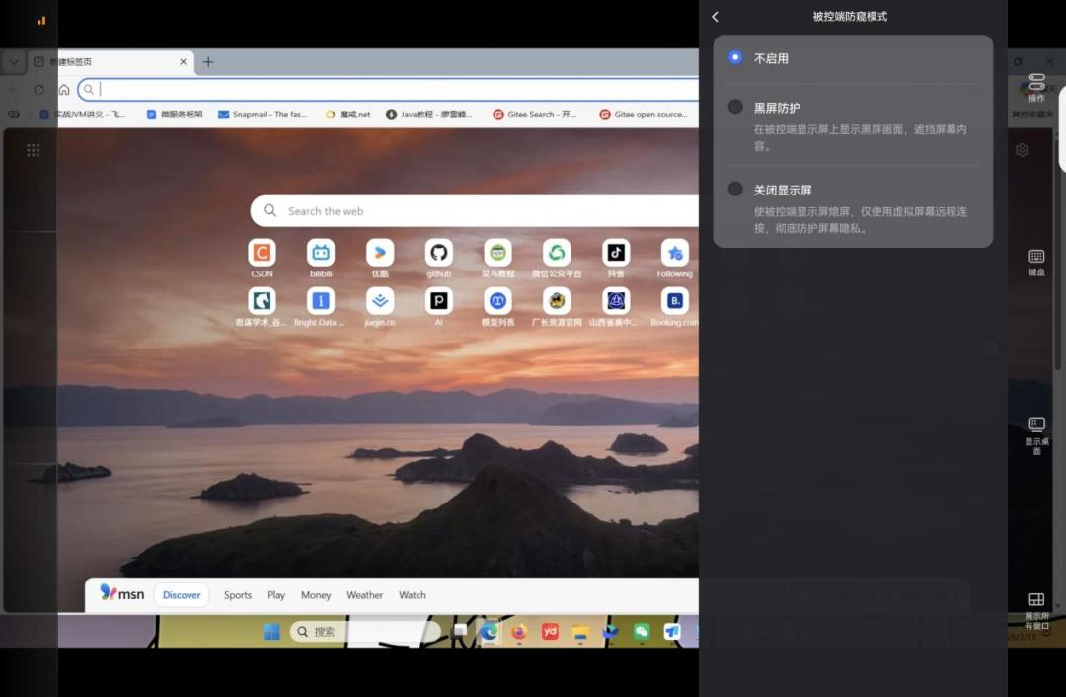Select the Play tab in msn bar
This screenshot has height=697, width=1066.
(x=276, y=595)
